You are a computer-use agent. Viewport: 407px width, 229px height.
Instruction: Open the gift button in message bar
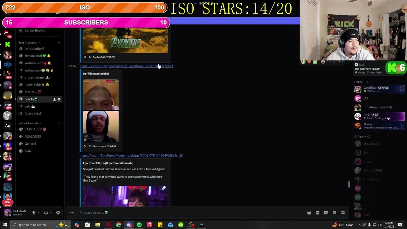coord(309,213)
